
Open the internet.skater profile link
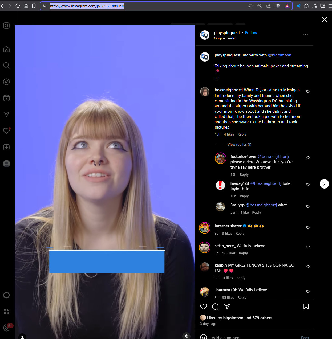pos(228,226)
